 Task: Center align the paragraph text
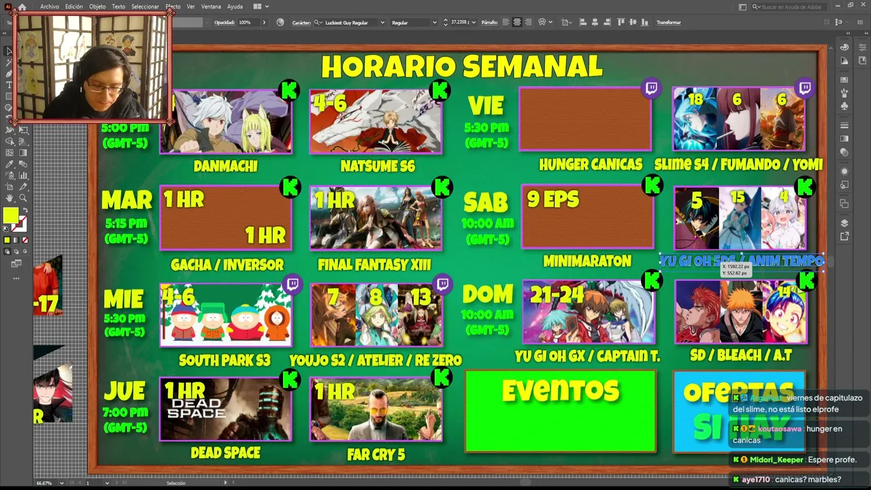[x=517, y=22]
